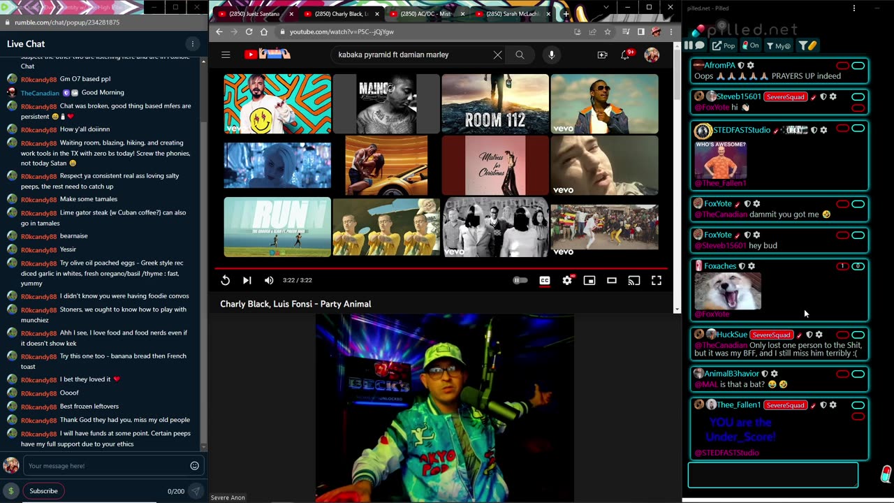894x503 pixels.
Task: Open YouTube Create video icon
Action: click(x=602, y=54)
